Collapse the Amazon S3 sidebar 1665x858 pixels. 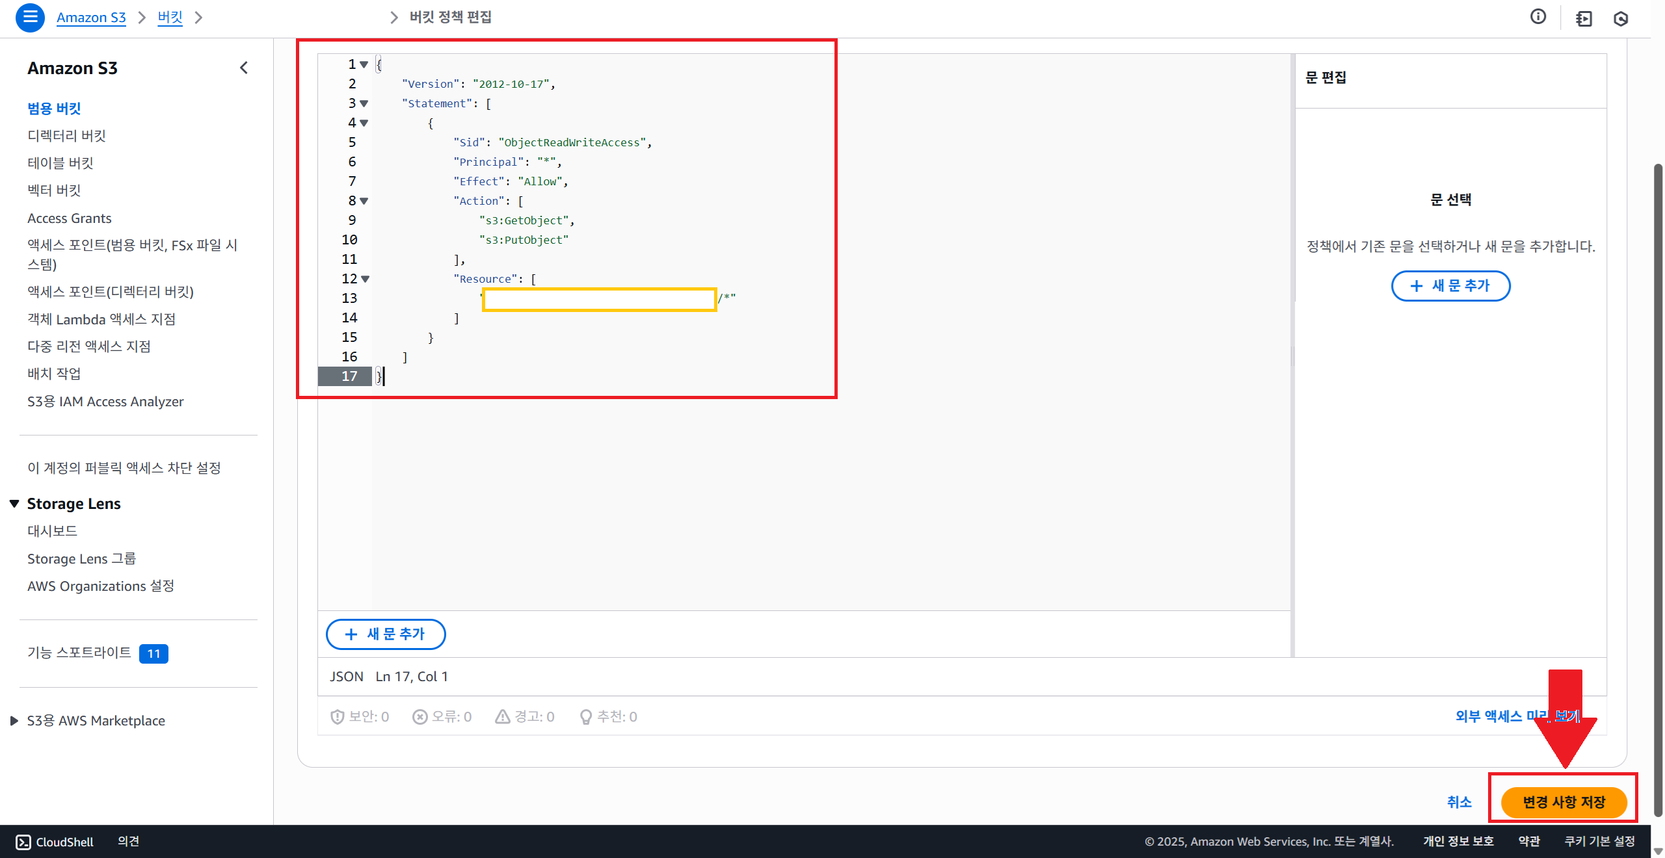point(244,68)
